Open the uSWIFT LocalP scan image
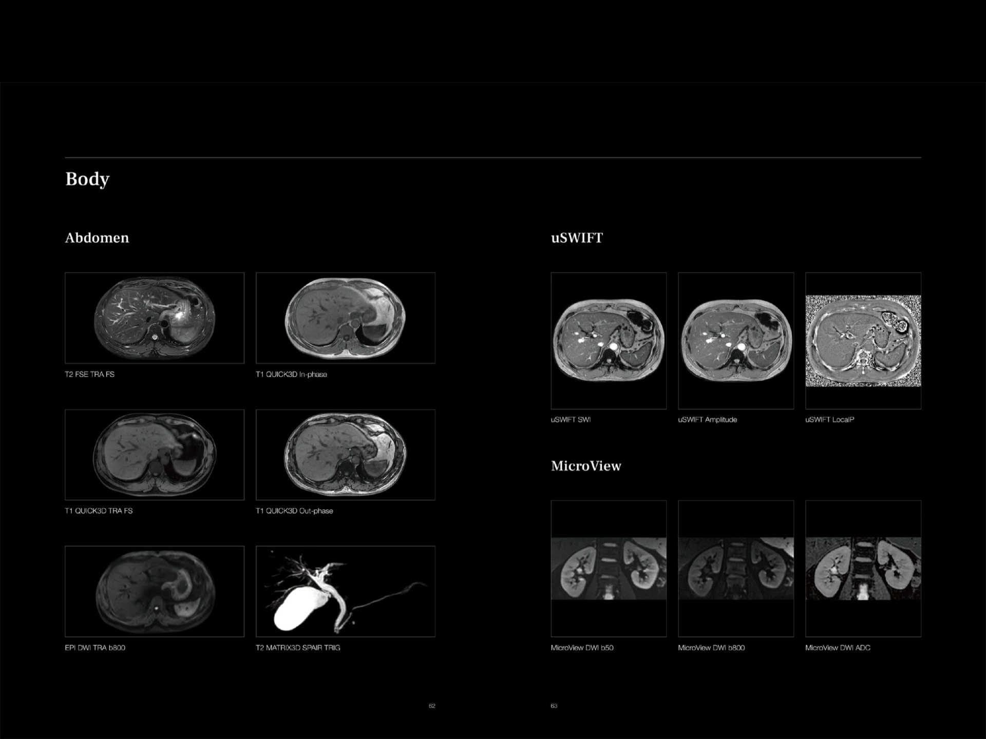The height and width of the screenshot is (739, 986). tap(863, 340)
